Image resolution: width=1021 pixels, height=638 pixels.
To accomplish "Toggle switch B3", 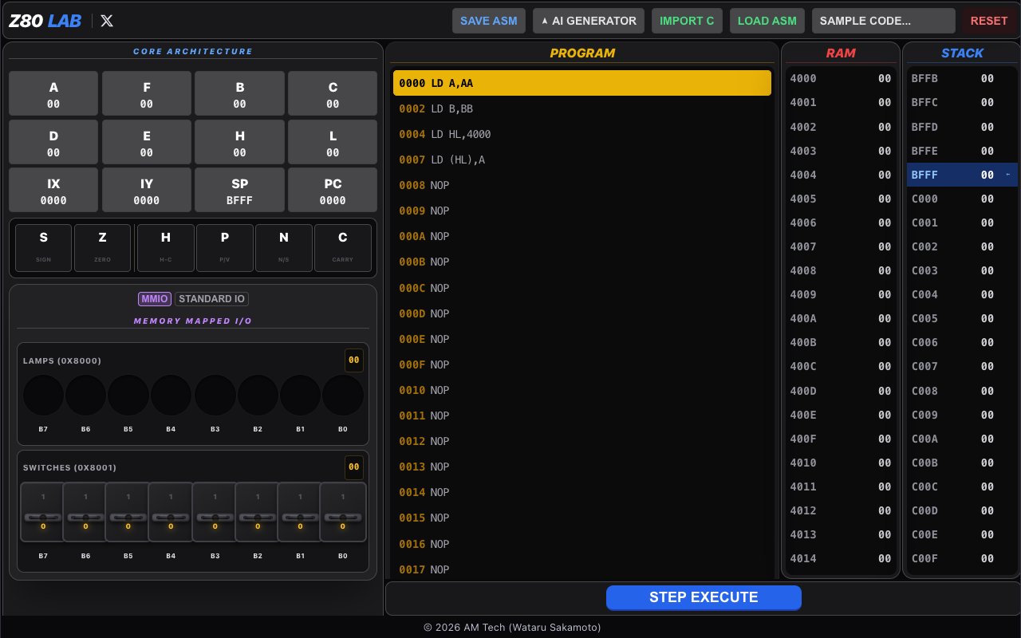I will click(214, 512).
